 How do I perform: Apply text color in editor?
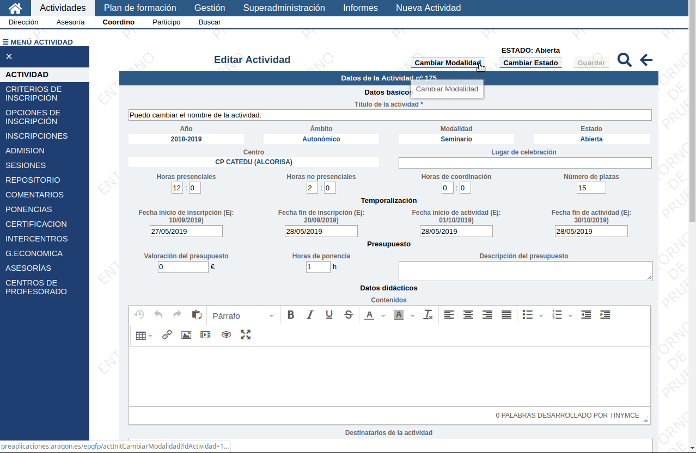[369, 315]
